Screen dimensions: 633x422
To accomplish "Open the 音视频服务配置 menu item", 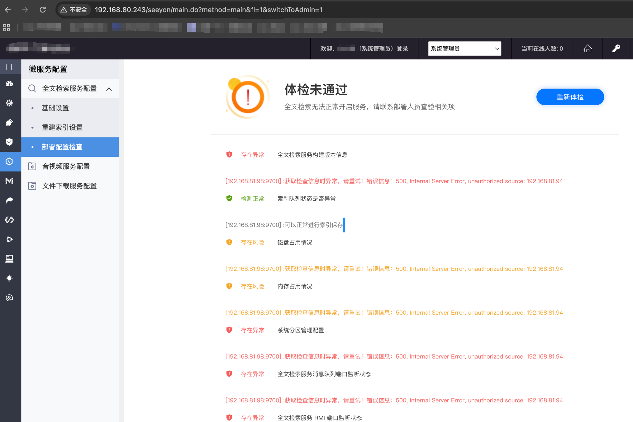I will (70, 166).
